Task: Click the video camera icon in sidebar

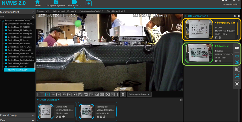Action: click(237, 48)
